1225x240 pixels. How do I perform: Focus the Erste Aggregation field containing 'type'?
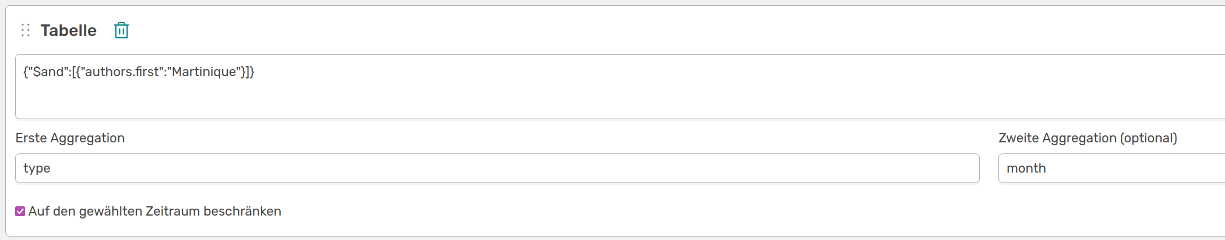click(497, 169)
